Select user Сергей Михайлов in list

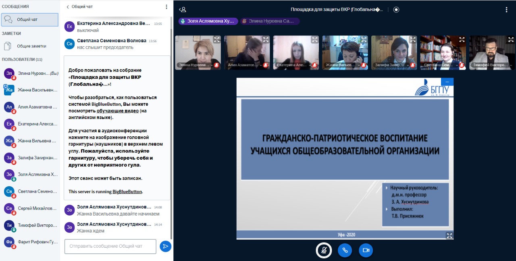click(x=36, y=208)
